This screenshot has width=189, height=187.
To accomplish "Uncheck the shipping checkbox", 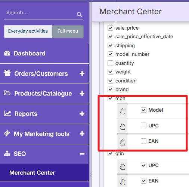I will pos(110,45).
